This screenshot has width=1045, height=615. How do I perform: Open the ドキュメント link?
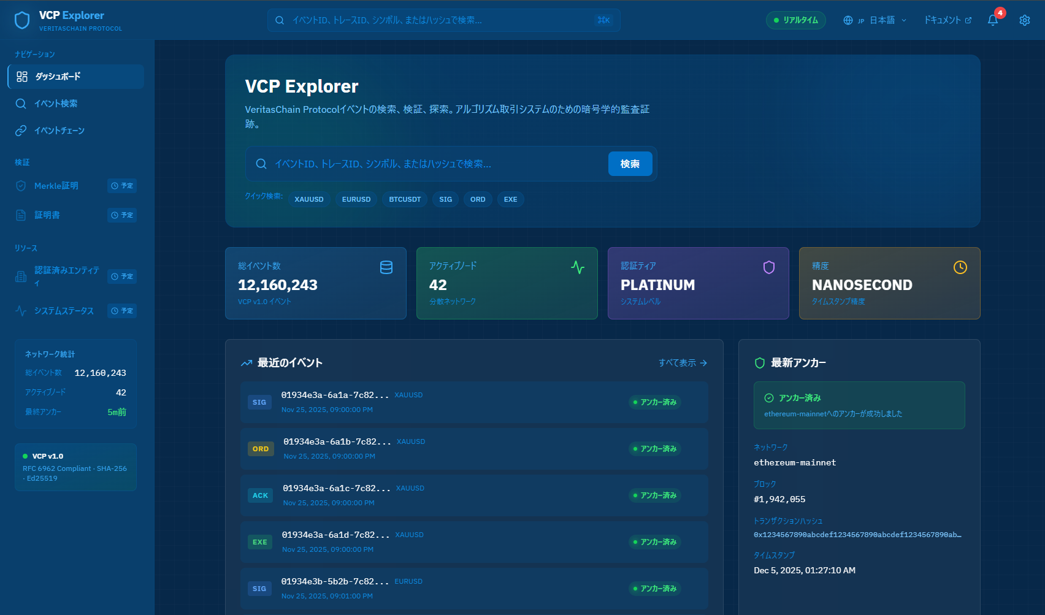point(947,20)
